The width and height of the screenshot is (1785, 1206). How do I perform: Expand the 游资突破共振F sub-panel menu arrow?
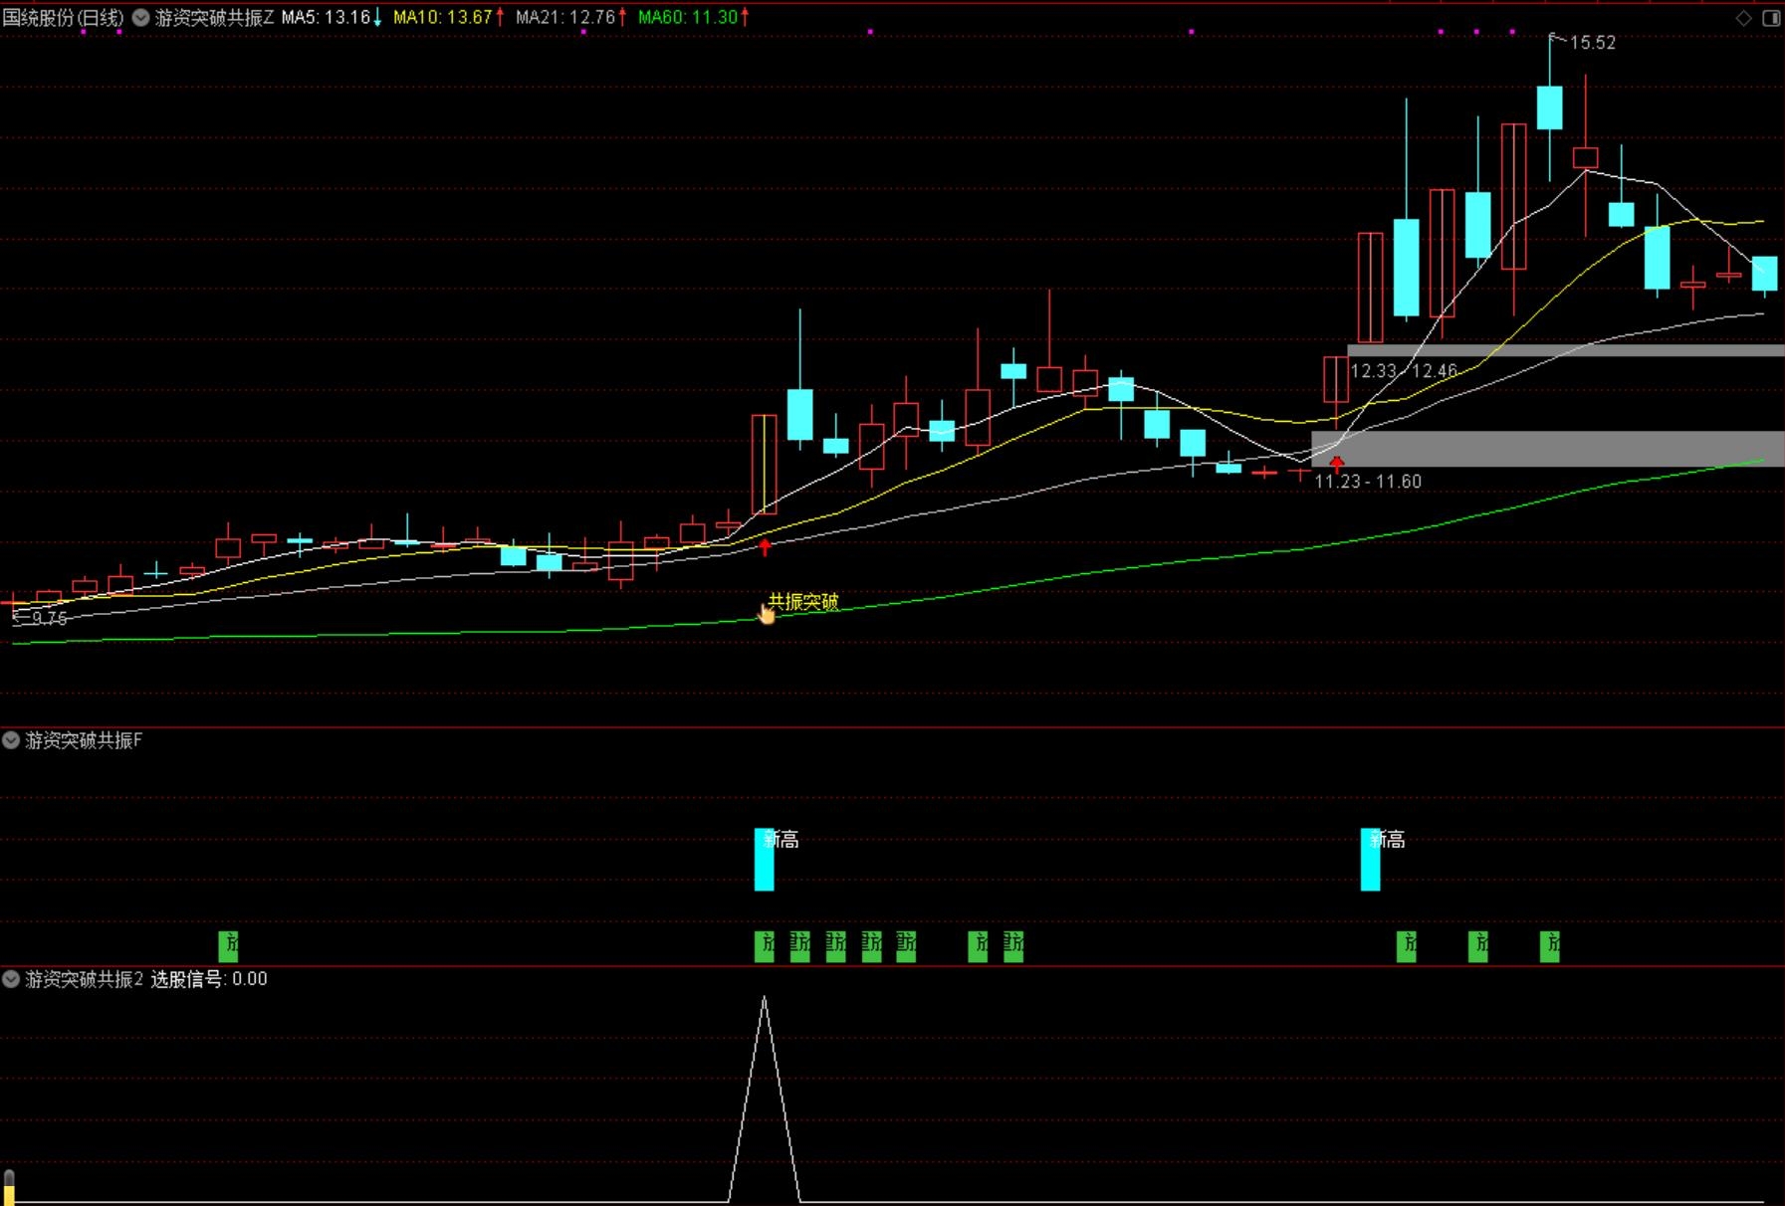pos(11,739)
